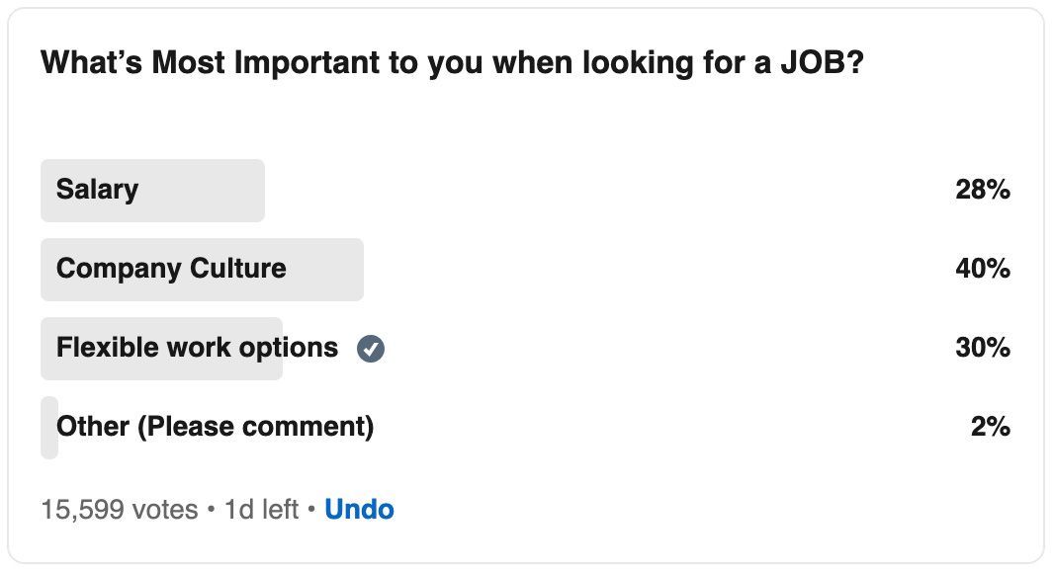The image size is (1054, 571).
Task: Click the 30% result for Flexible work
Action: [x=983, y=348]
